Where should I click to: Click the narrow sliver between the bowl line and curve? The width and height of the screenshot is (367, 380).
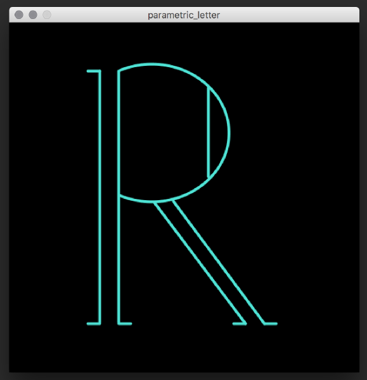point(217,132)
